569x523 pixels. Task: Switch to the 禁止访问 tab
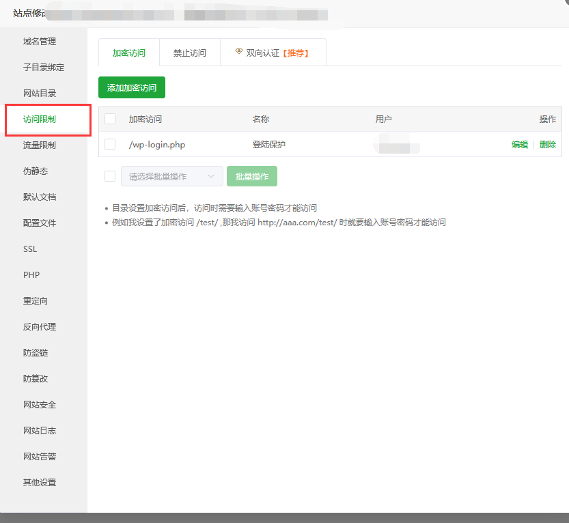[x=190, y=52]
